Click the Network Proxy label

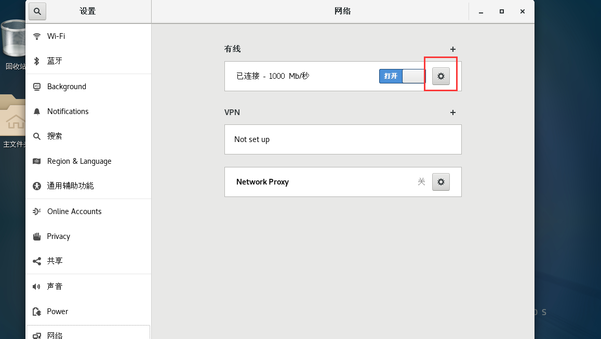(262, 182)
